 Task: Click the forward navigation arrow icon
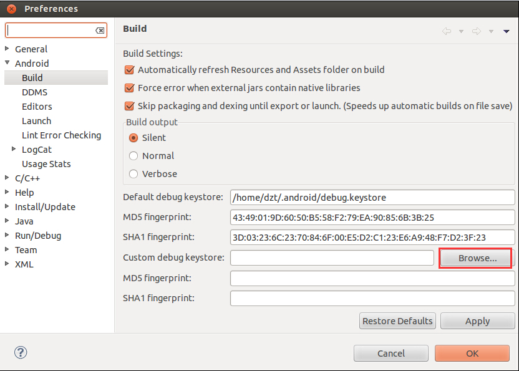pyautogui.click(x=477, y=31)
